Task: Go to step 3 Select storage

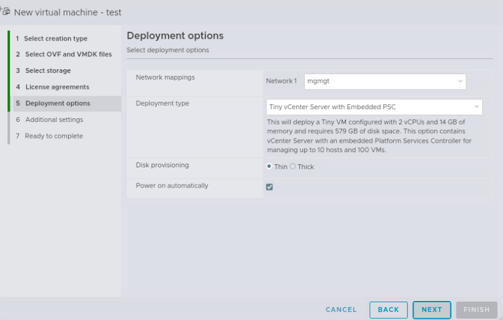Action: coord(44,70)
